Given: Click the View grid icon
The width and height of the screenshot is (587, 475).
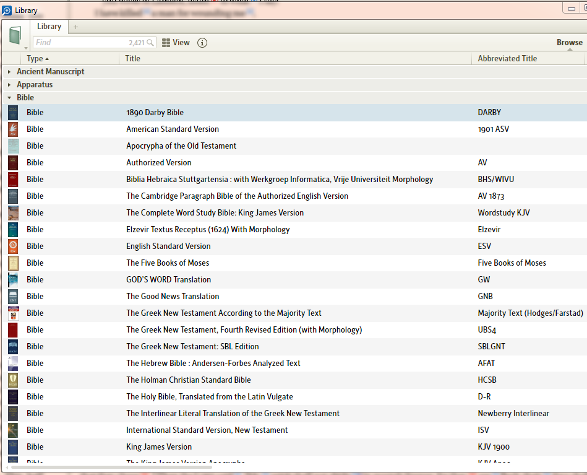Looking at the screenshot, I should (x=166, y=42).
